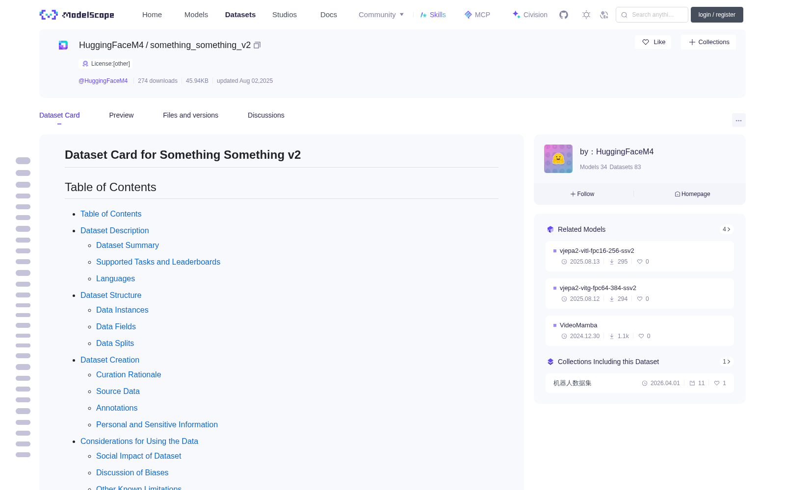
Task: Switch language with the translate icon
Action: coord(604,15)
